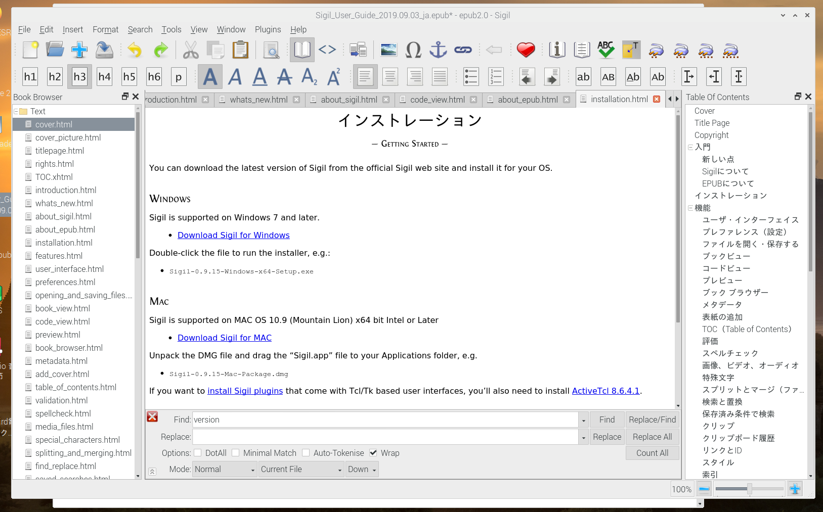Click the Find text field

pos(385,420)
